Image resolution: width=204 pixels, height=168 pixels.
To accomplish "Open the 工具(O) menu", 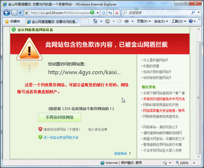I will pyautogui.click(x=178, y=21).
